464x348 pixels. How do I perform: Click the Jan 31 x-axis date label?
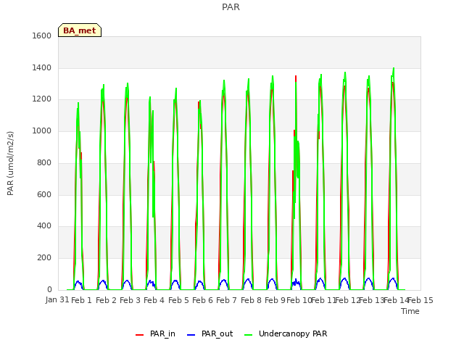click(57, 299)
